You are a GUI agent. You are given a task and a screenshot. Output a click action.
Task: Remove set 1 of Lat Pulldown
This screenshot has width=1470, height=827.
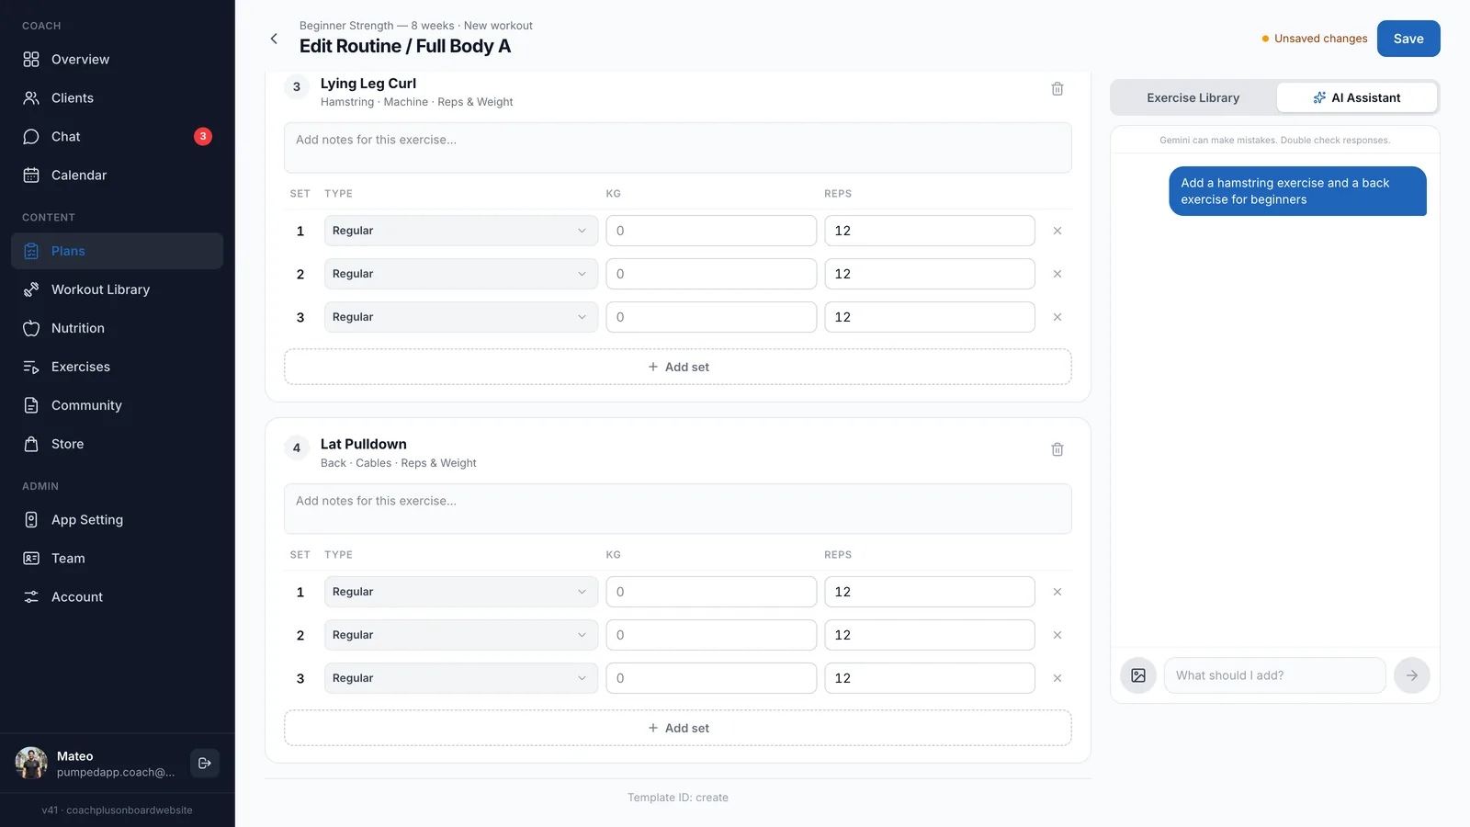pos(1057,592)
